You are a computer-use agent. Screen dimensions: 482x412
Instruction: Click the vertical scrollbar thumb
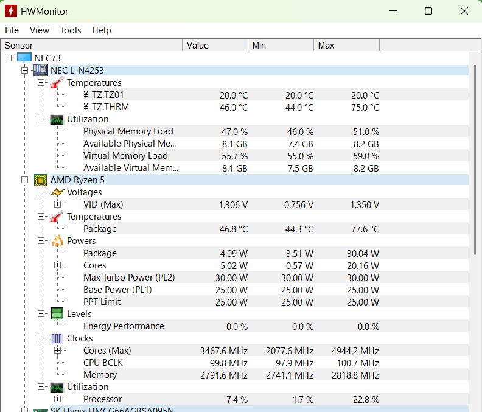point(476,158)
